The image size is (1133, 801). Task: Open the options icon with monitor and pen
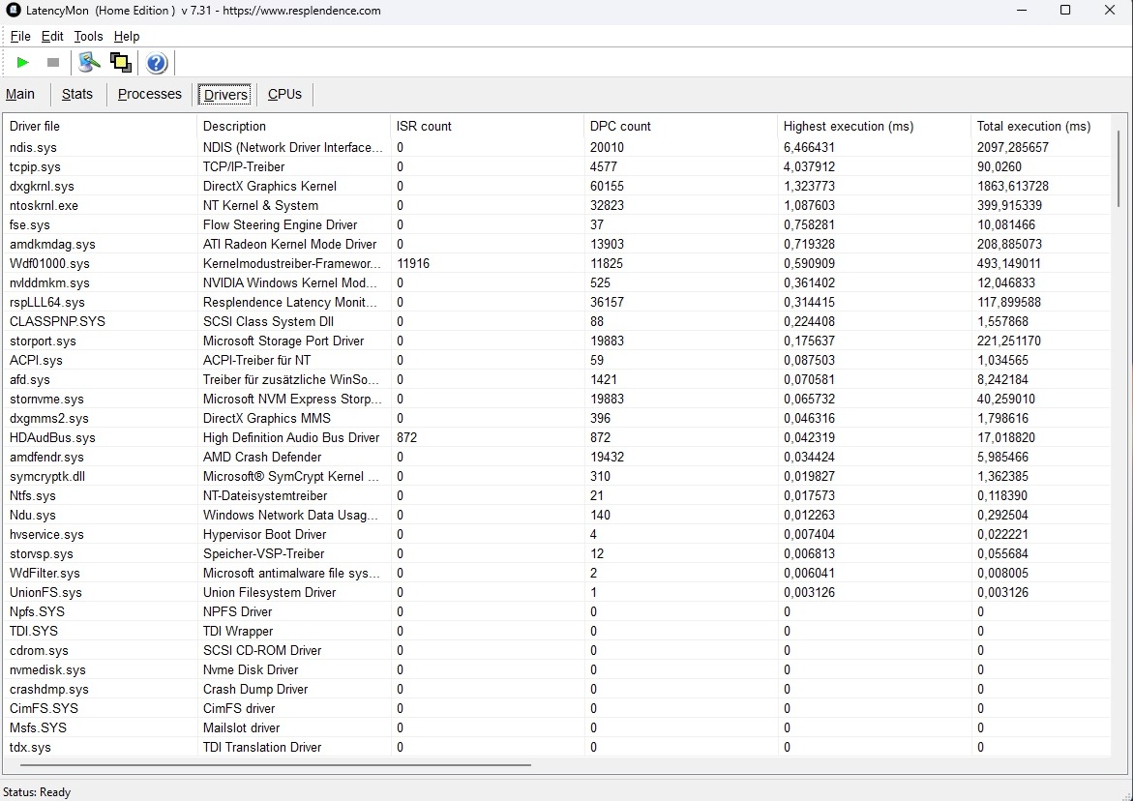click(90, 63)
